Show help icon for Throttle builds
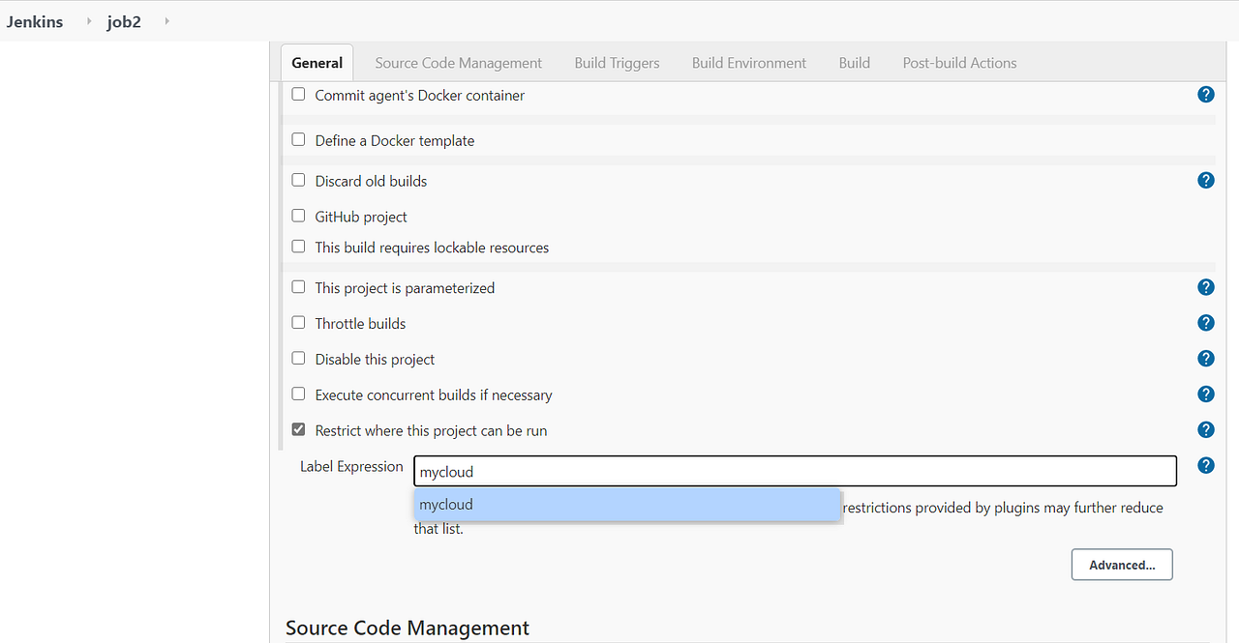 pos(1205,323)
